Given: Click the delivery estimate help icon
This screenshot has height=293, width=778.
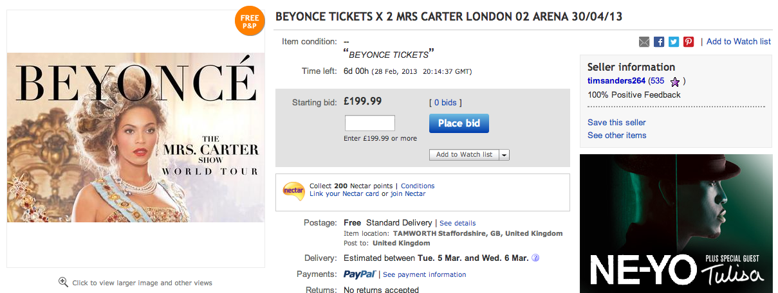Looking at the screenshot, I should (x=535, y=258).
